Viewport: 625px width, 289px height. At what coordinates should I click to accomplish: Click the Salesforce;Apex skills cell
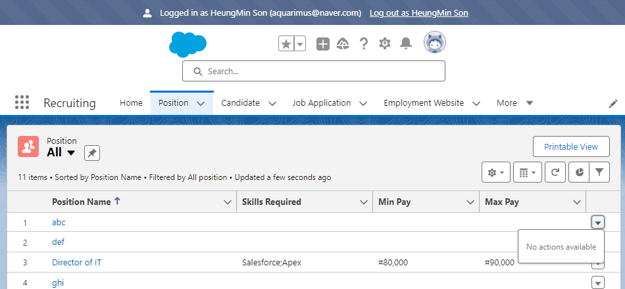(x=272, y=262)
